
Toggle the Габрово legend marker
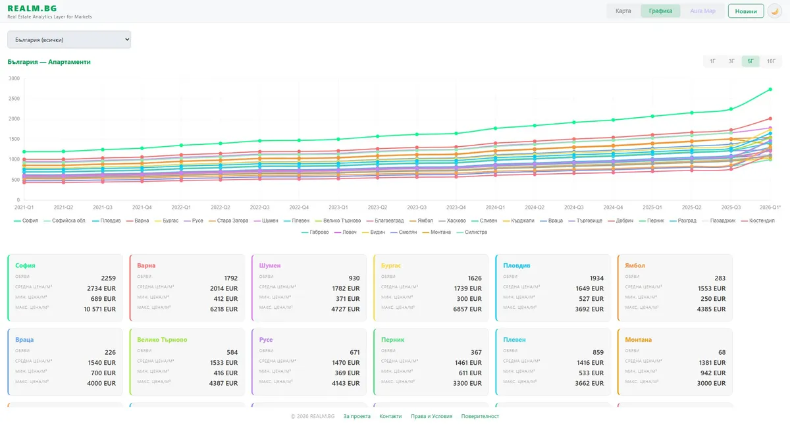(x=306, y=232)
